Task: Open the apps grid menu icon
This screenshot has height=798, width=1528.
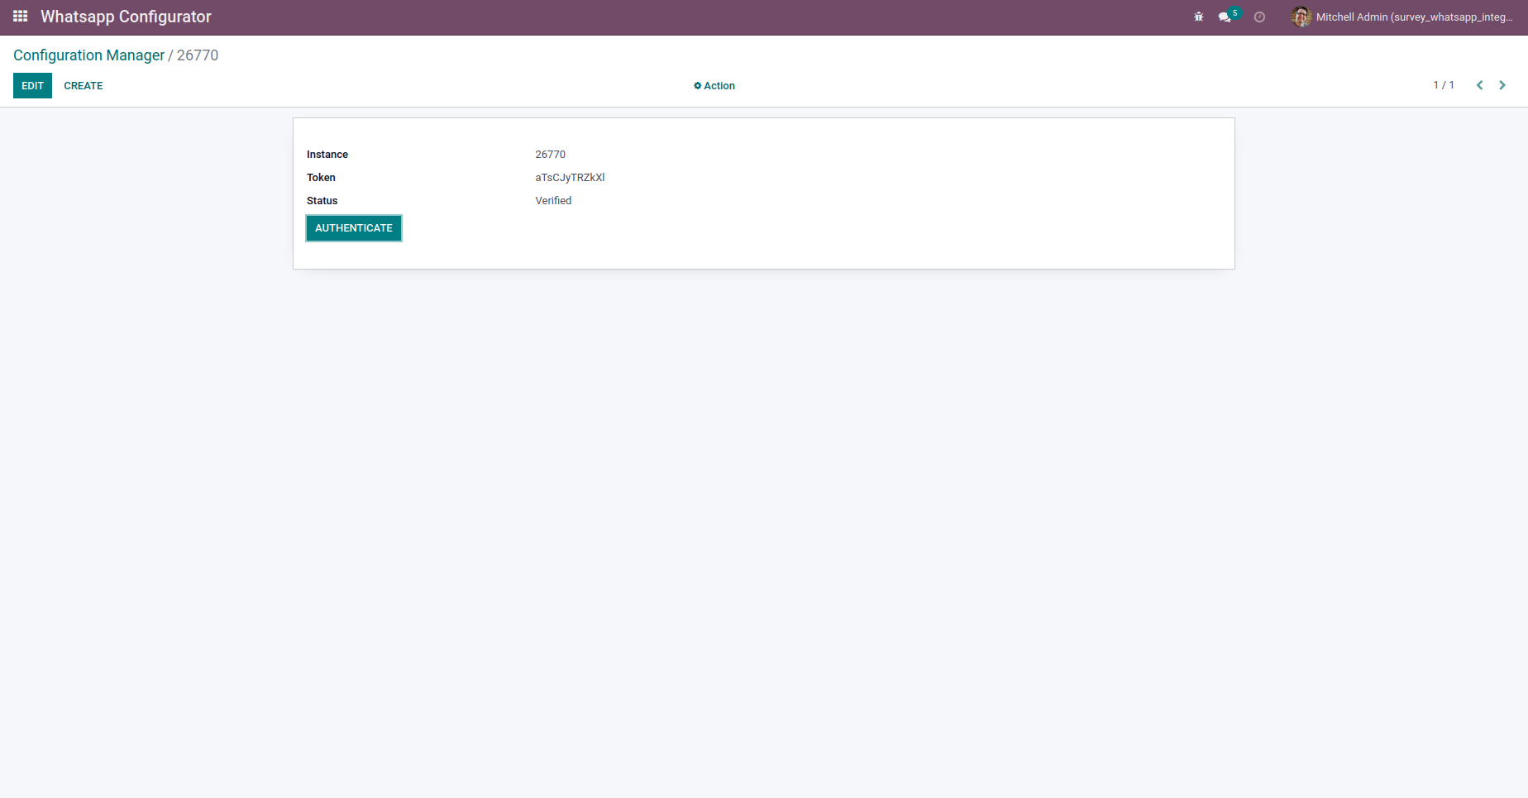Action: pos(21,17)
